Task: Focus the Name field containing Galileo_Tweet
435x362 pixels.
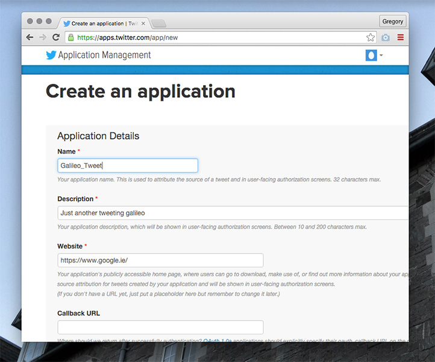Action: pyautogui.click(x=128, y=165)
